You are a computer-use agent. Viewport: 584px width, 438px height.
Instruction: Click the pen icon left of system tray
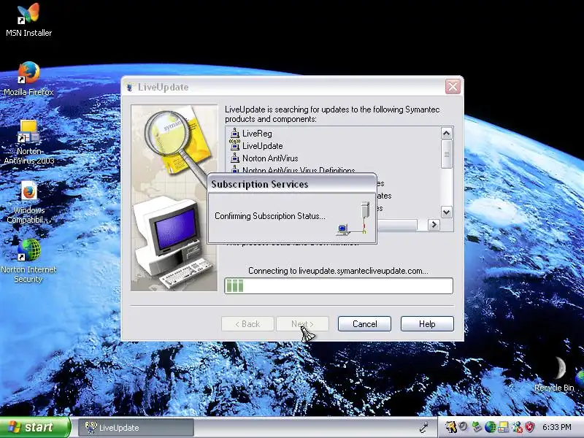(x=423, y=427)
